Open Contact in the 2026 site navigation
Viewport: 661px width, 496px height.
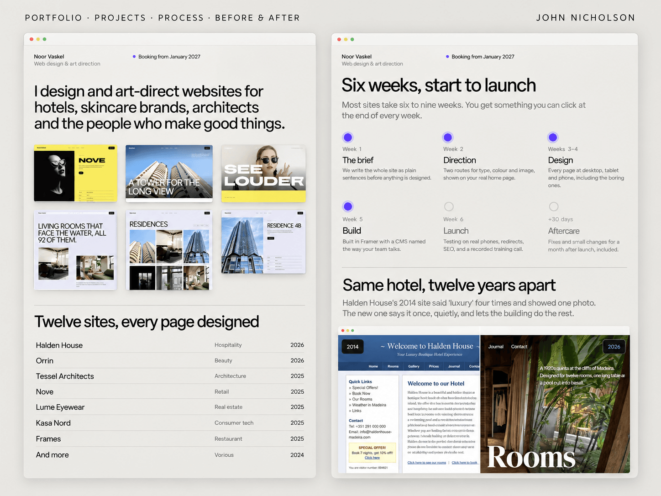tap(519, 347)
